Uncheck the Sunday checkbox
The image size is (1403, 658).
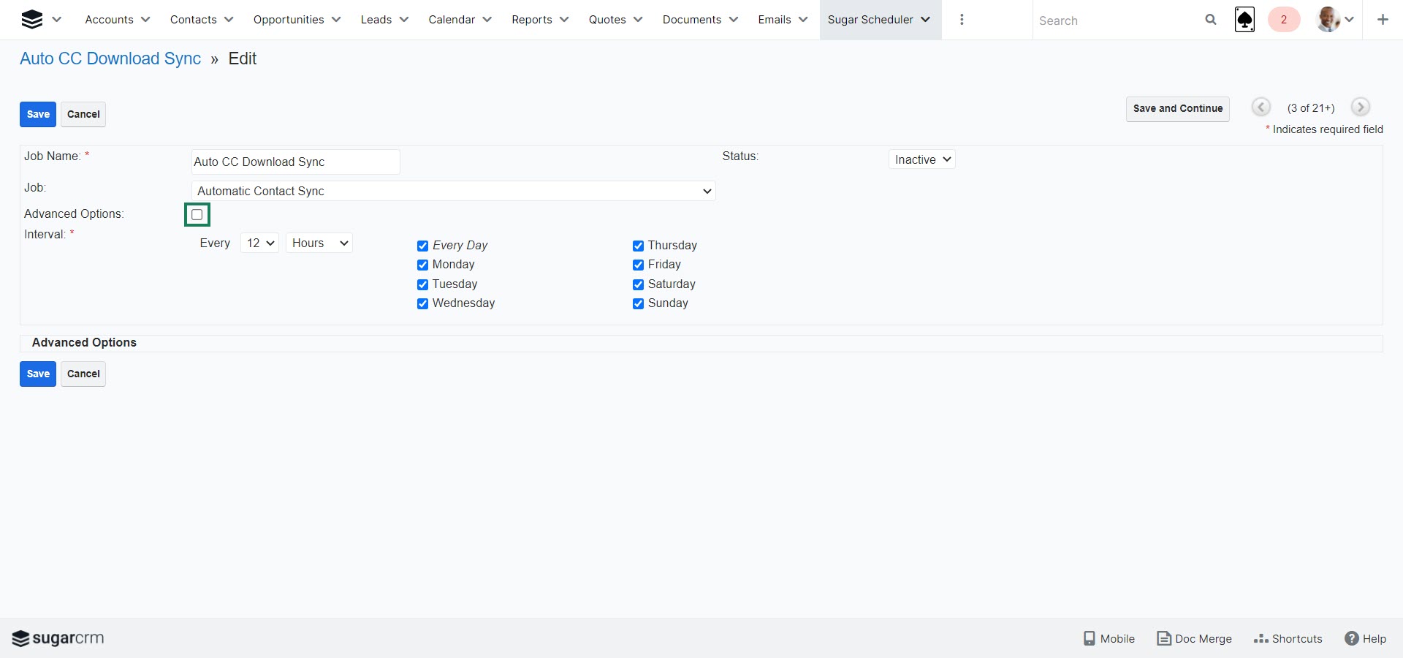(638, 303)
